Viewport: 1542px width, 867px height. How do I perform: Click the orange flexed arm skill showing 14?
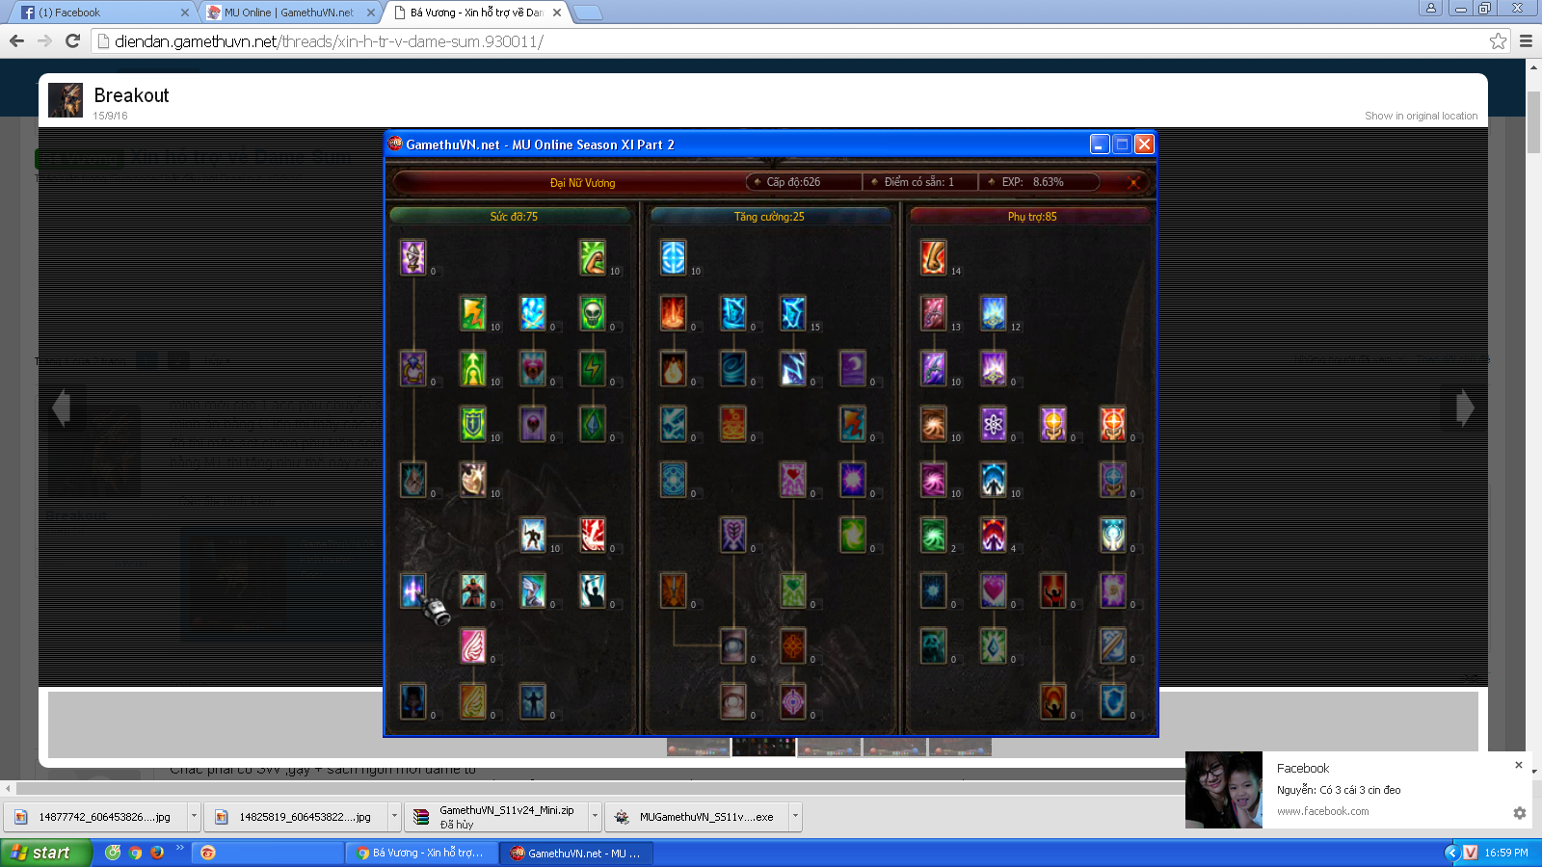click(x=933, y=257)
